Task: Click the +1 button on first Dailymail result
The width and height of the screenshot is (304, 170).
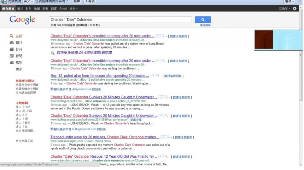Action: tap(158, 36)
